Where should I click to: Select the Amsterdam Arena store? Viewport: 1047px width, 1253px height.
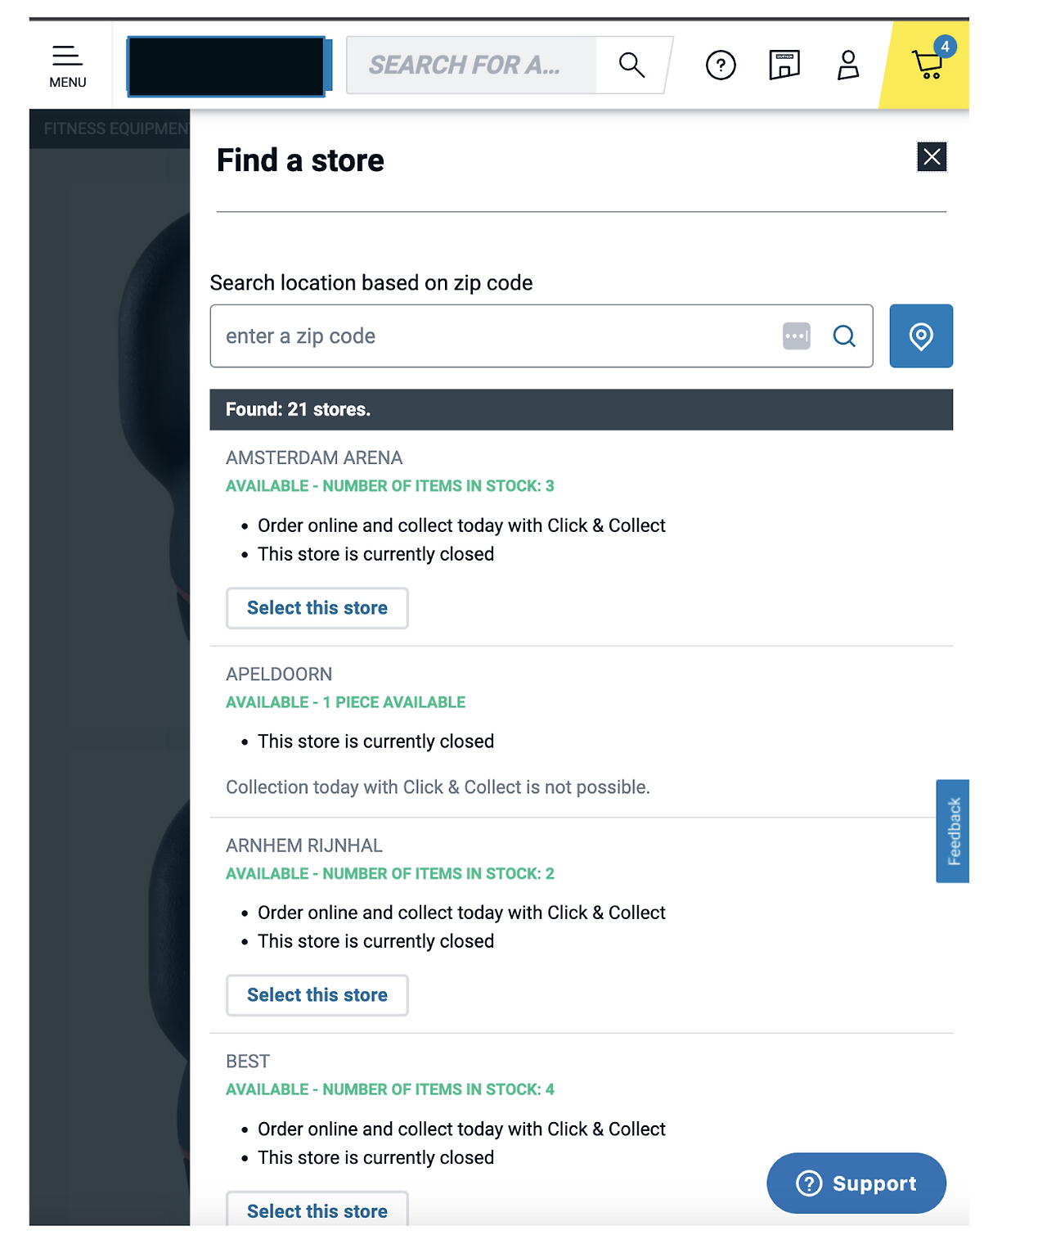point(317,608)
